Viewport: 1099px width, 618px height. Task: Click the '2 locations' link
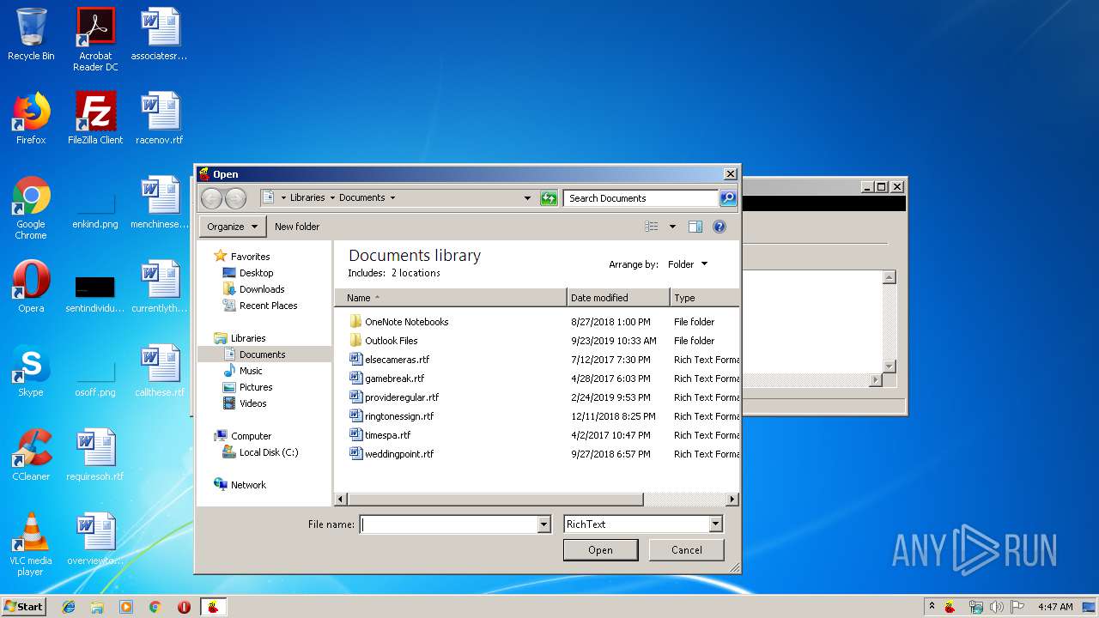(x=416, y=273)
